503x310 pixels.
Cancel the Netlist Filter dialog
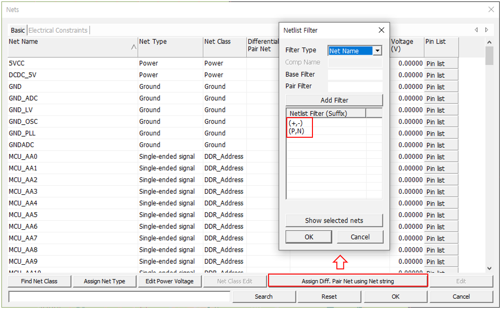[x=360, y=237]
